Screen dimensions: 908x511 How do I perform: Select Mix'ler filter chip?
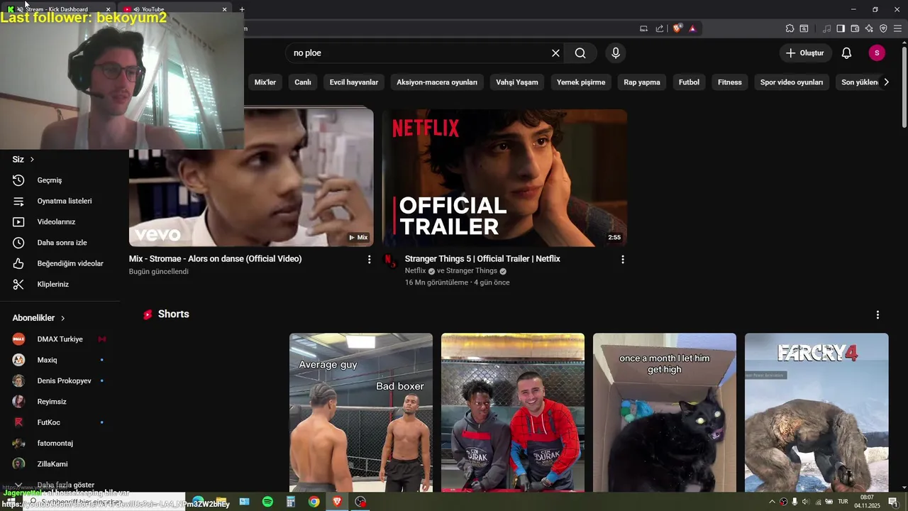click(265, 82)
